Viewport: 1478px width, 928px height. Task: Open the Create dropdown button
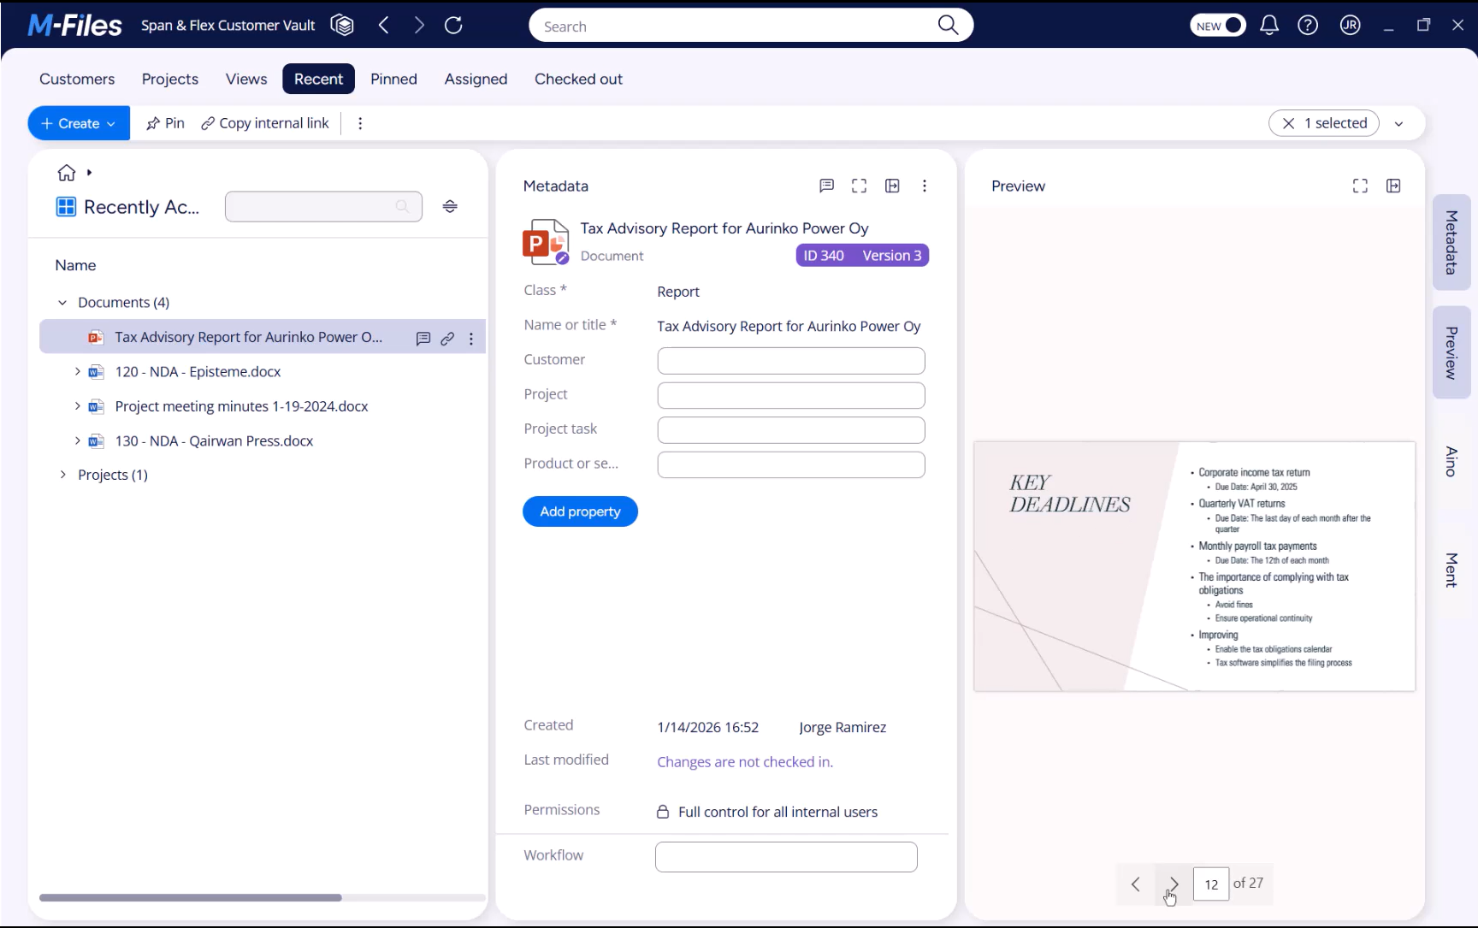pyautogui.click(x=79, y=123)
